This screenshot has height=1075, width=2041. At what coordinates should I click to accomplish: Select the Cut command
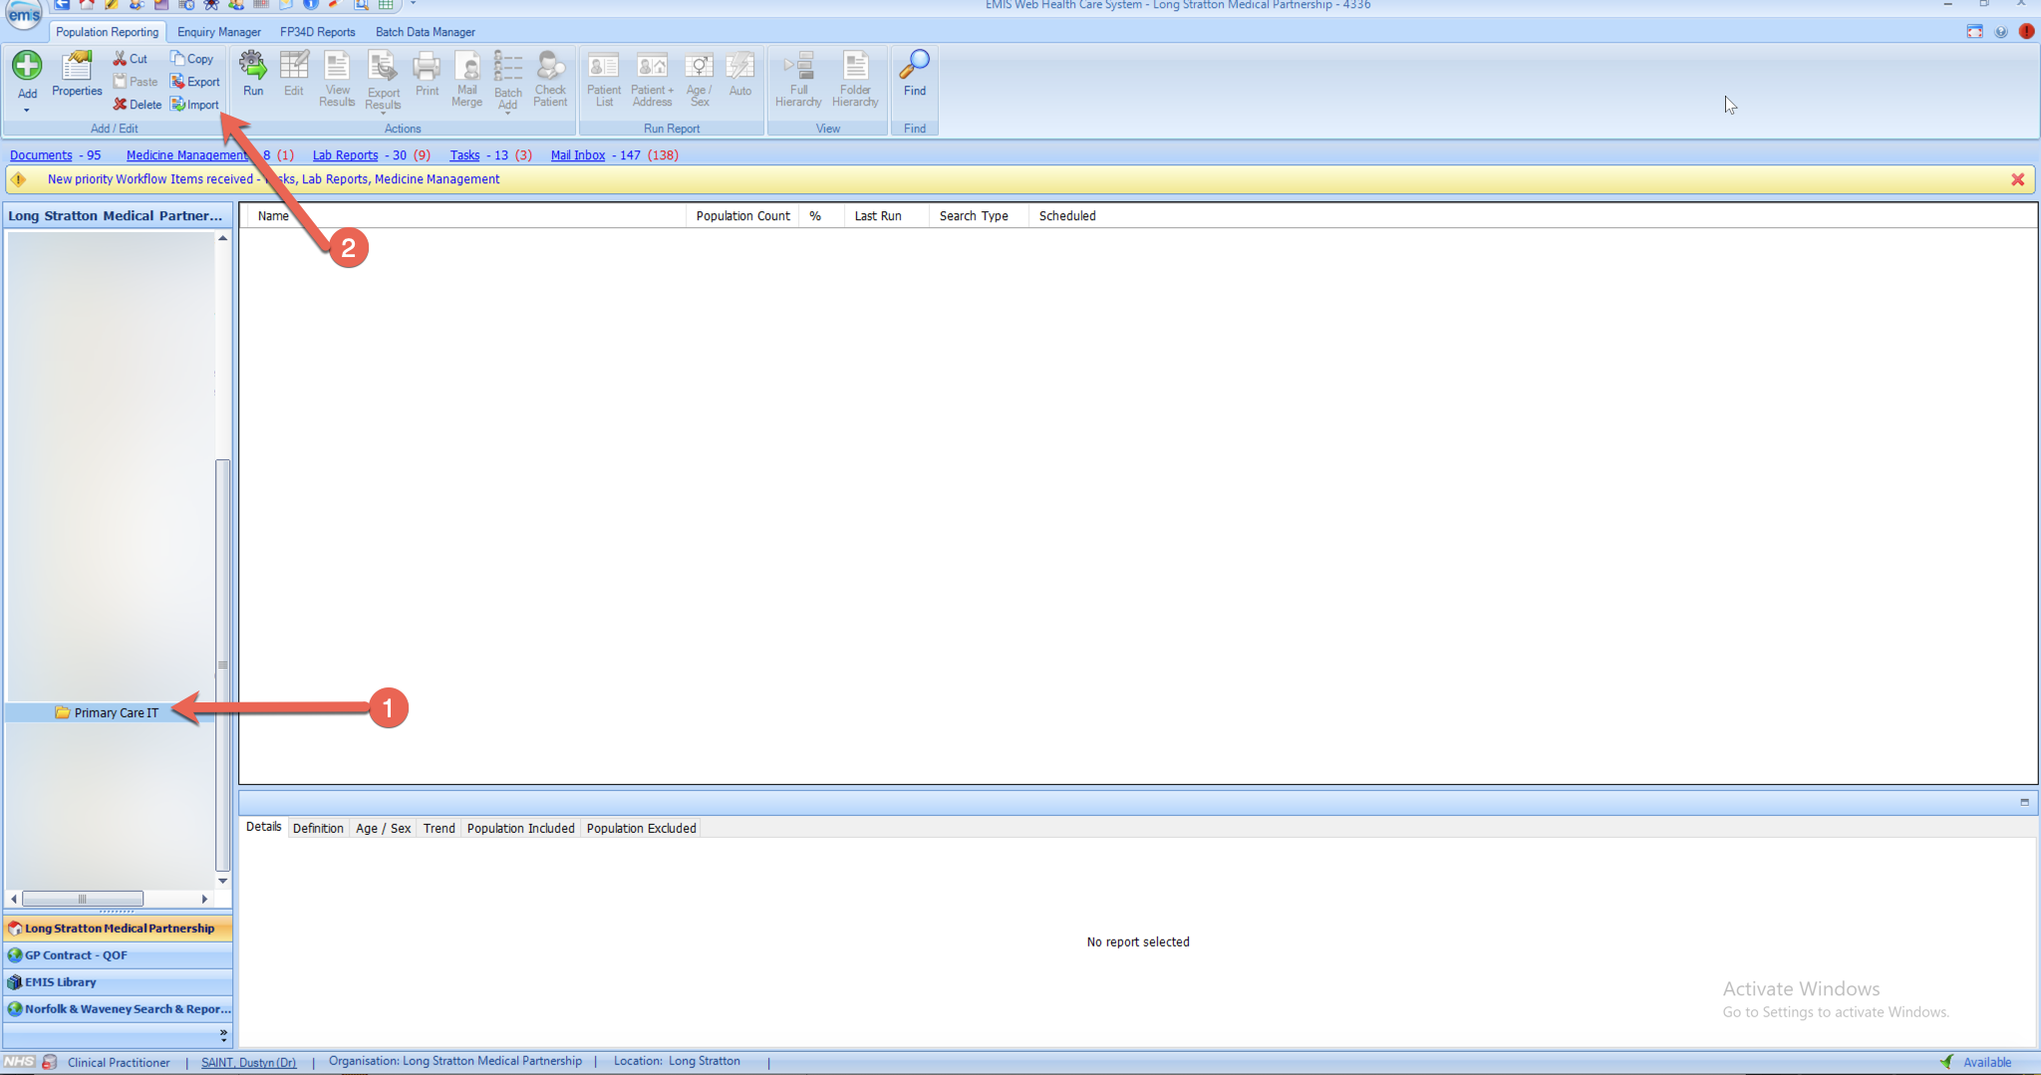(x=131, y=59)
